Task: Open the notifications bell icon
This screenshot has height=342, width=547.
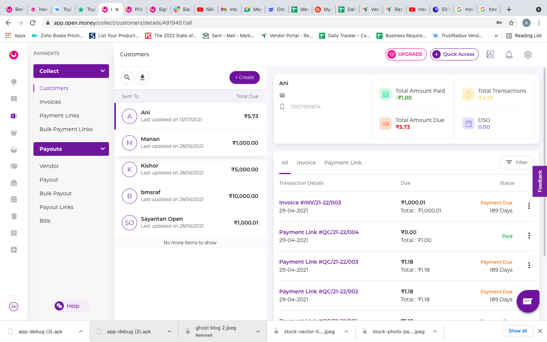Action: click(509, 55)
